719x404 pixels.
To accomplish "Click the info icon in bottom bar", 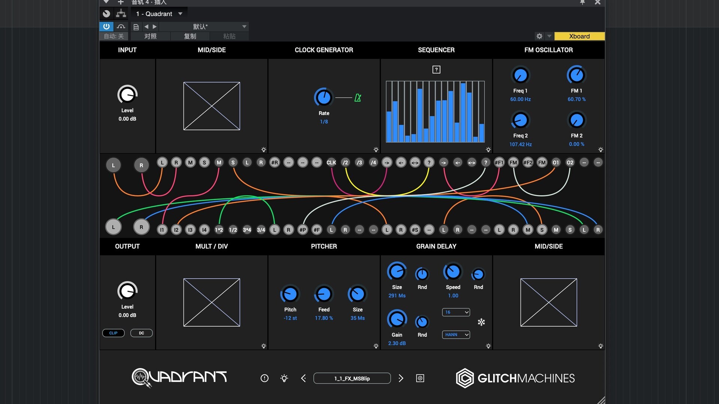I will [264, 378].
